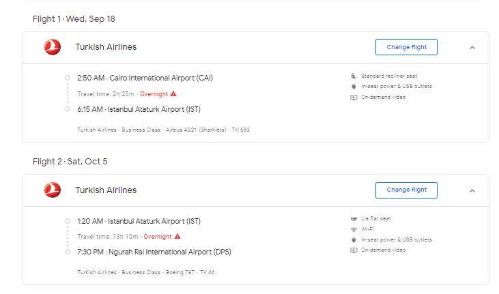Collapse the Flight 2 details chevron
The height and width of the screenshot is (294, 499).
point(472,190)
